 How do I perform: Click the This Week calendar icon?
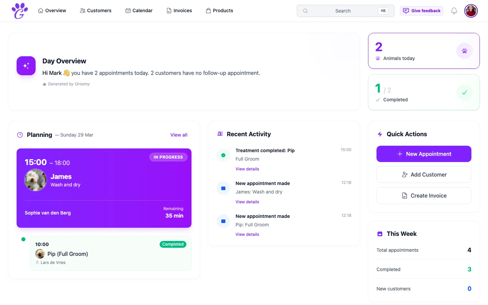(x=380, y=233)
